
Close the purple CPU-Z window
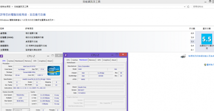click(x=123, y=55)
